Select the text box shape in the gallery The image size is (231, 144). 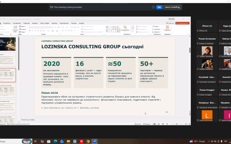107,27
